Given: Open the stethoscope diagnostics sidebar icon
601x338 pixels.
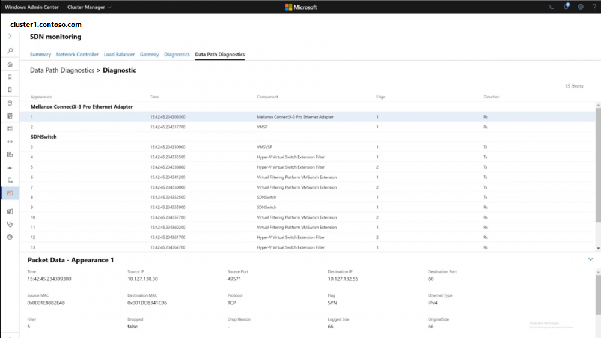Looking at the screenshot, I should (x=10, y=224).
